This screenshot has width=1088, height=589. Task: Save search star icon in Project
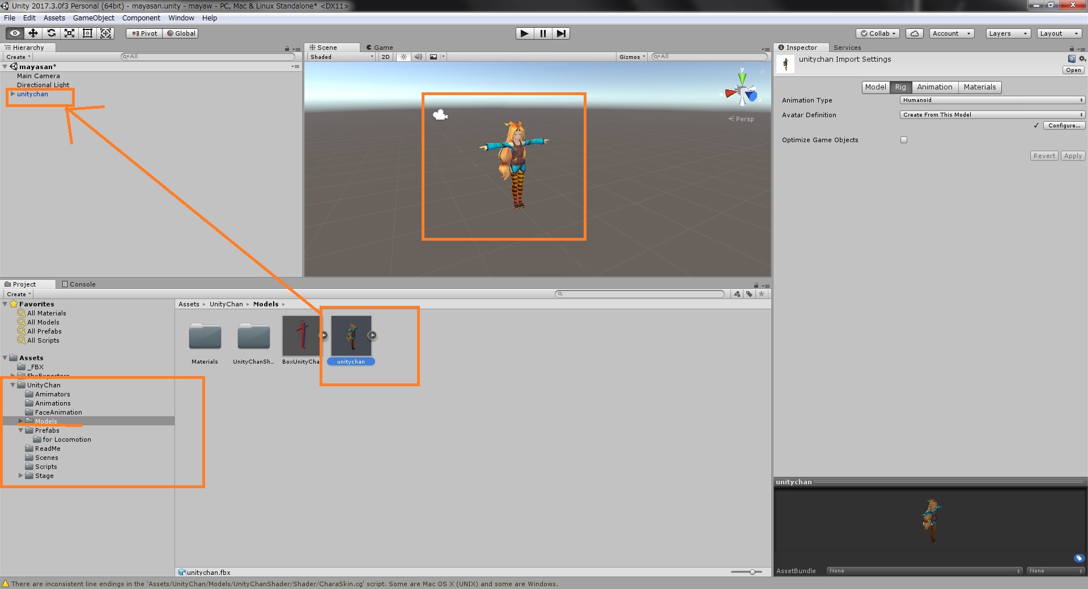(762, 294)
